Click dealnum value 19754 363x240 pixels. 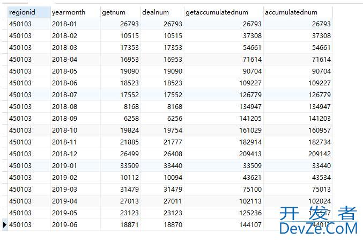click(162, 130)
